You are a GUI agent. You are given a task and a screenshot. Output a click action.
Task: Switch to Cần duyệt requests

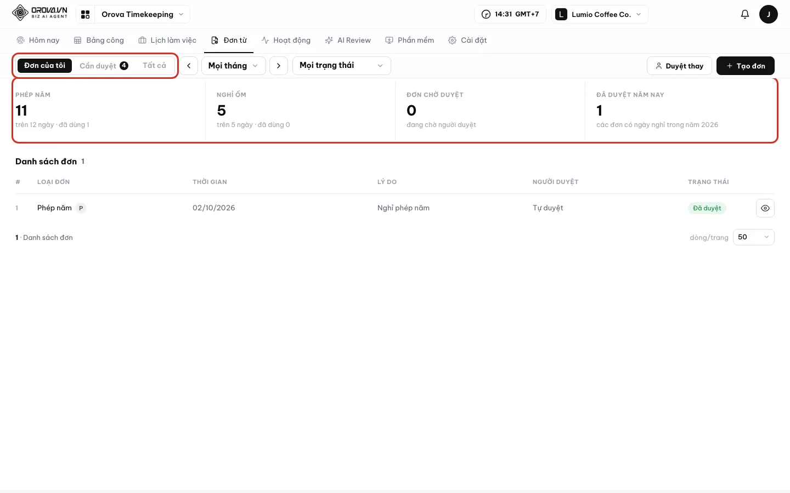(x=104, y=66)
